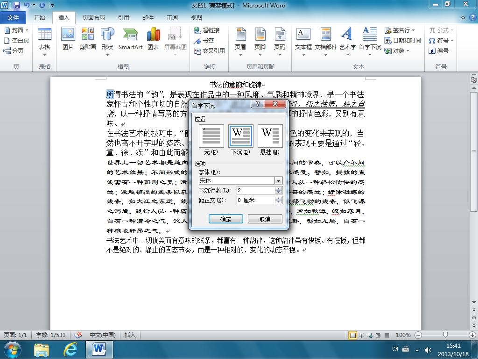The image size is (478, 359).
Task: Open the Table (表格) insert menu
Action: pyautogui.click(x=44, y=42)
